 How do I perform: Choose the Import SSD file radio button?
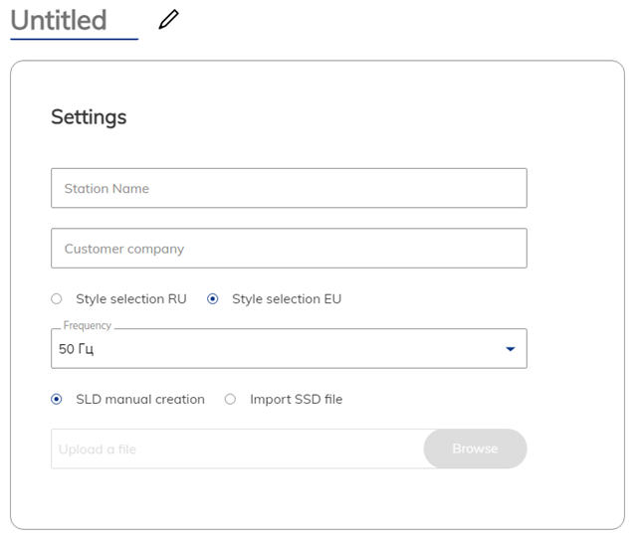(230, 400)
